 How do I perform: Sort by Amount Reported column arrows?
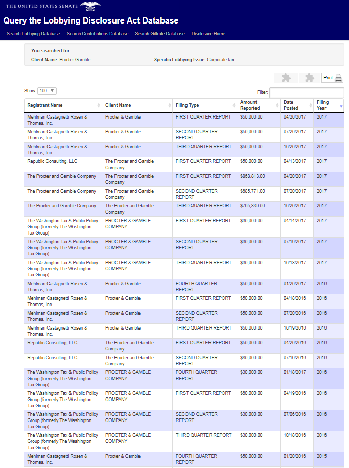(x=277, y=105)
